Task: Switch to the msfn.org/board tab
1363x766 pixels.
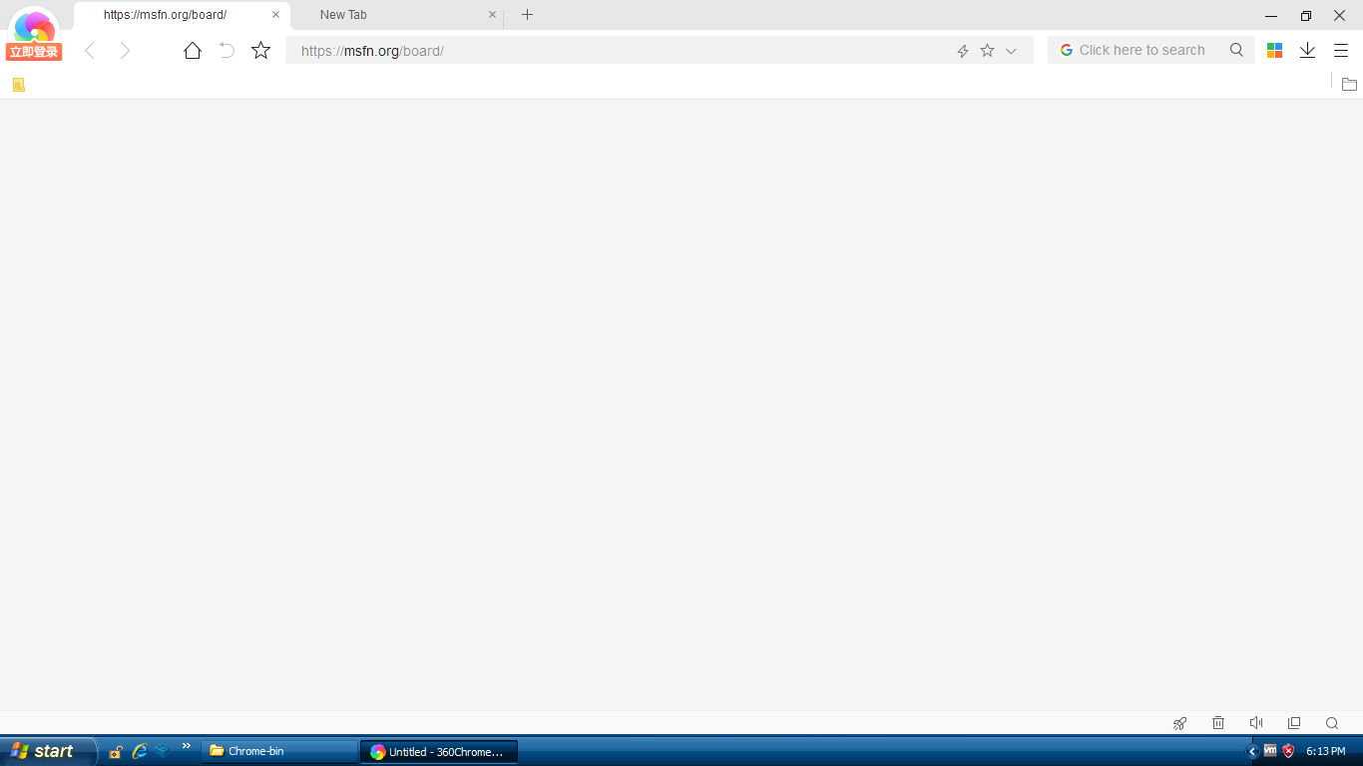Action: 182,15
